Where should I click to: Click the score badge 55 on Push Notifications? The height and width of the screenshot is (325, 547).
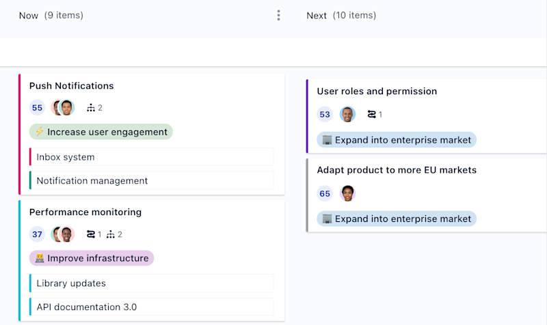[37, 108]
